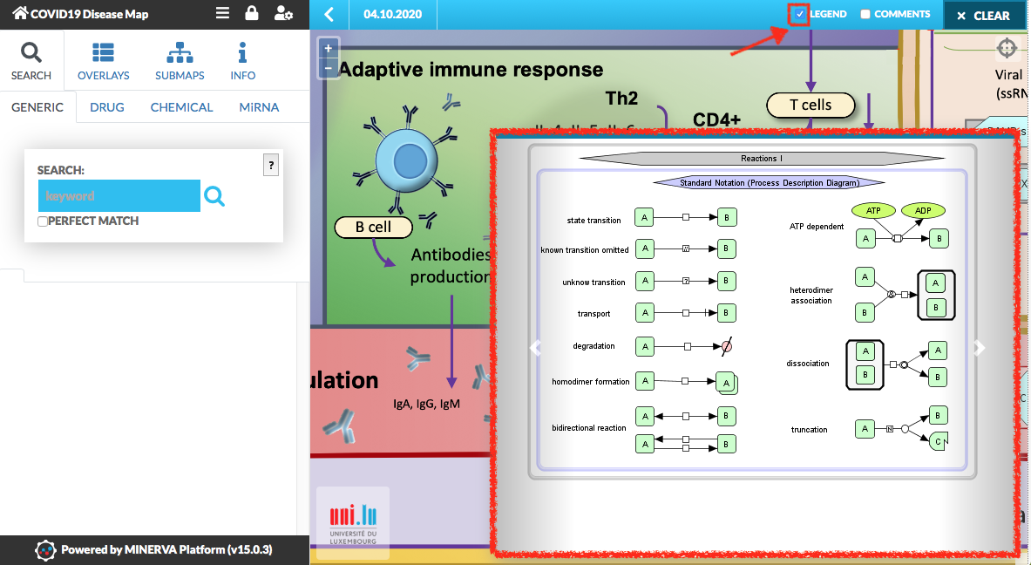1031x565 pixels.
Task: Click the crosshair target icon on map
Action: (1006, 47)
